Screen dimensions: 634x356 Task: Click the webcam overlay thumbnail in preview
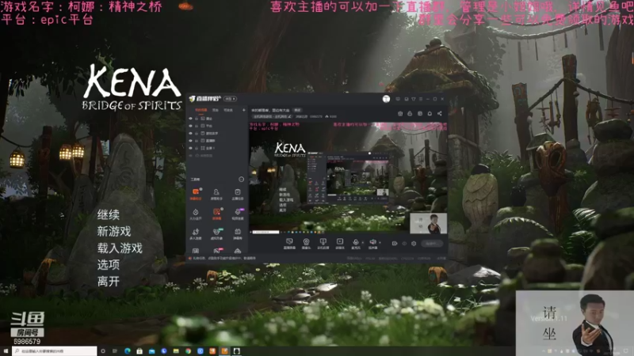428,223
